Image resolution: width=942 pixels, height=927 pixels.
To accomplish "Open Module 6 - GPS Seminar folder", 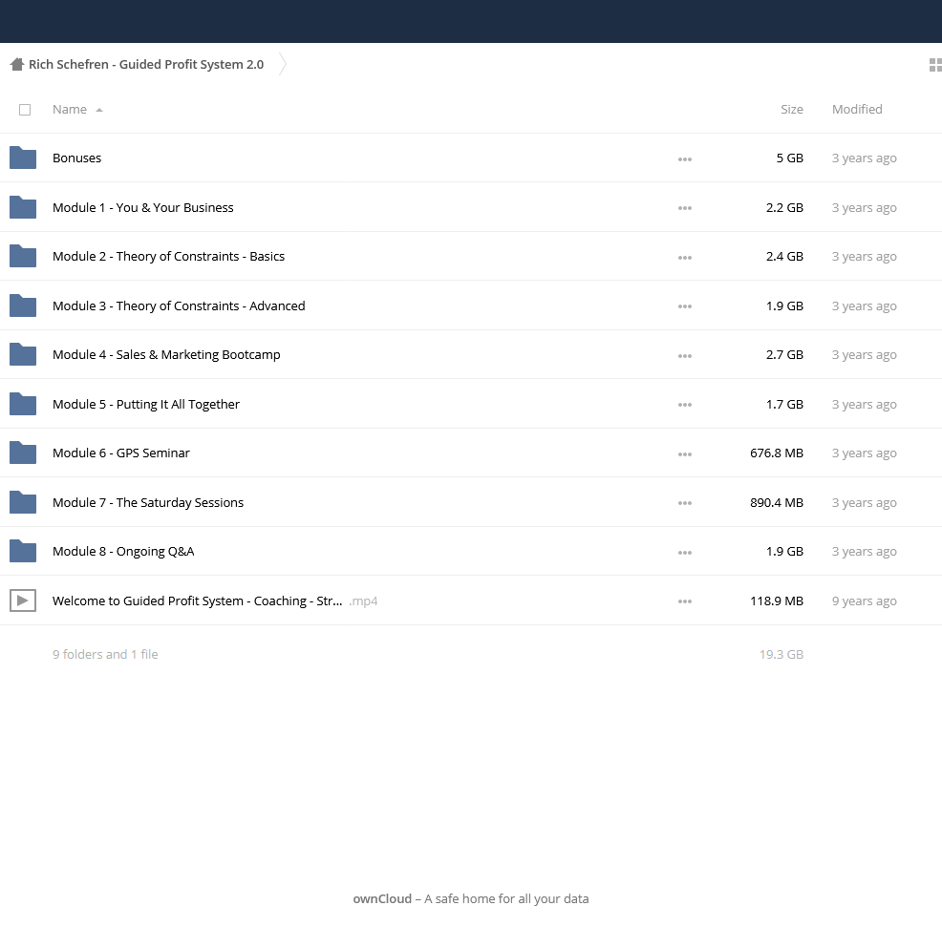I will point(120,453).
